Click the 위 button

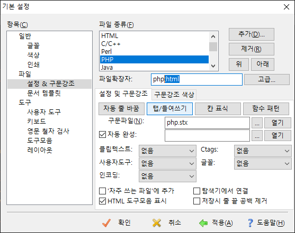(239, 64)
